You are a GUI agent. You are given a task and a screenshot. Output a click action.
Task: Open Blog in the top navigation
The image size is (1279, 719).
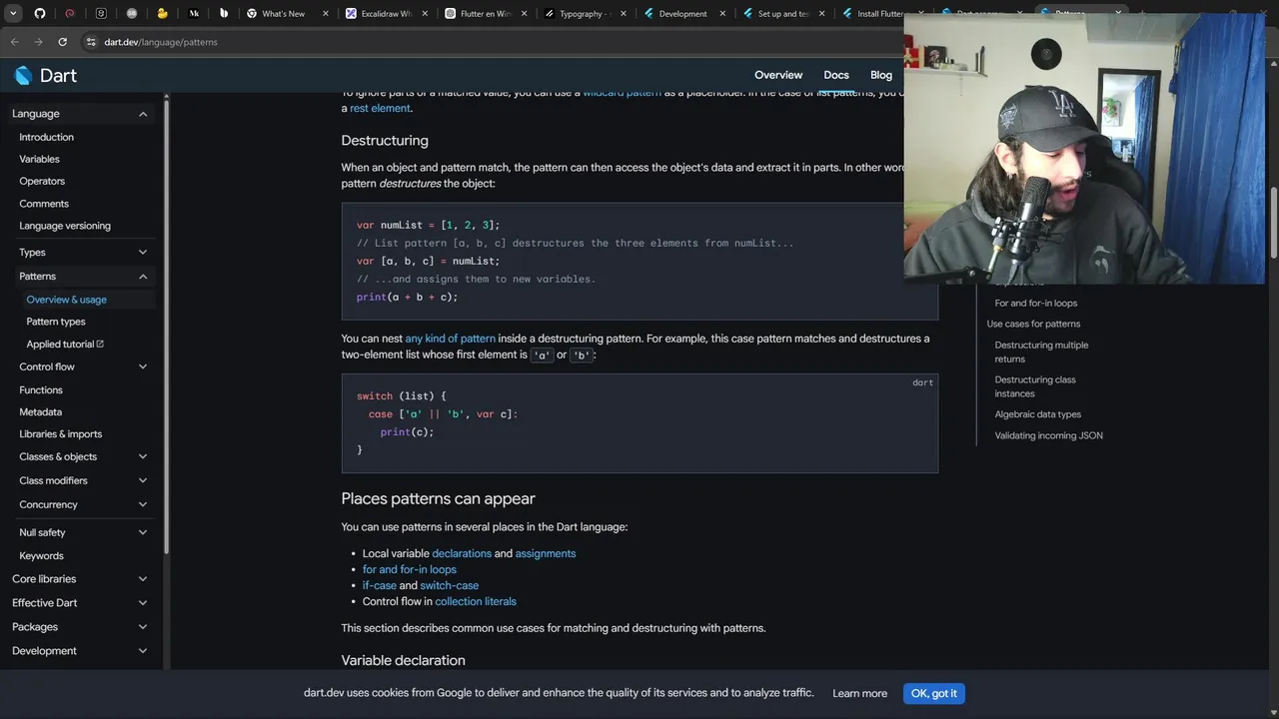pos(881,75)
